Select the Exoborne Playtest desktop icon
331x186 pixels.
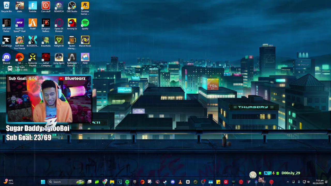33,60
